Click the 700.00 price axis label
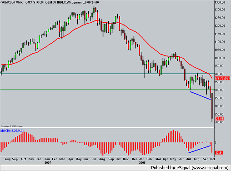This screenshot has width=231, height=171. 219,106
